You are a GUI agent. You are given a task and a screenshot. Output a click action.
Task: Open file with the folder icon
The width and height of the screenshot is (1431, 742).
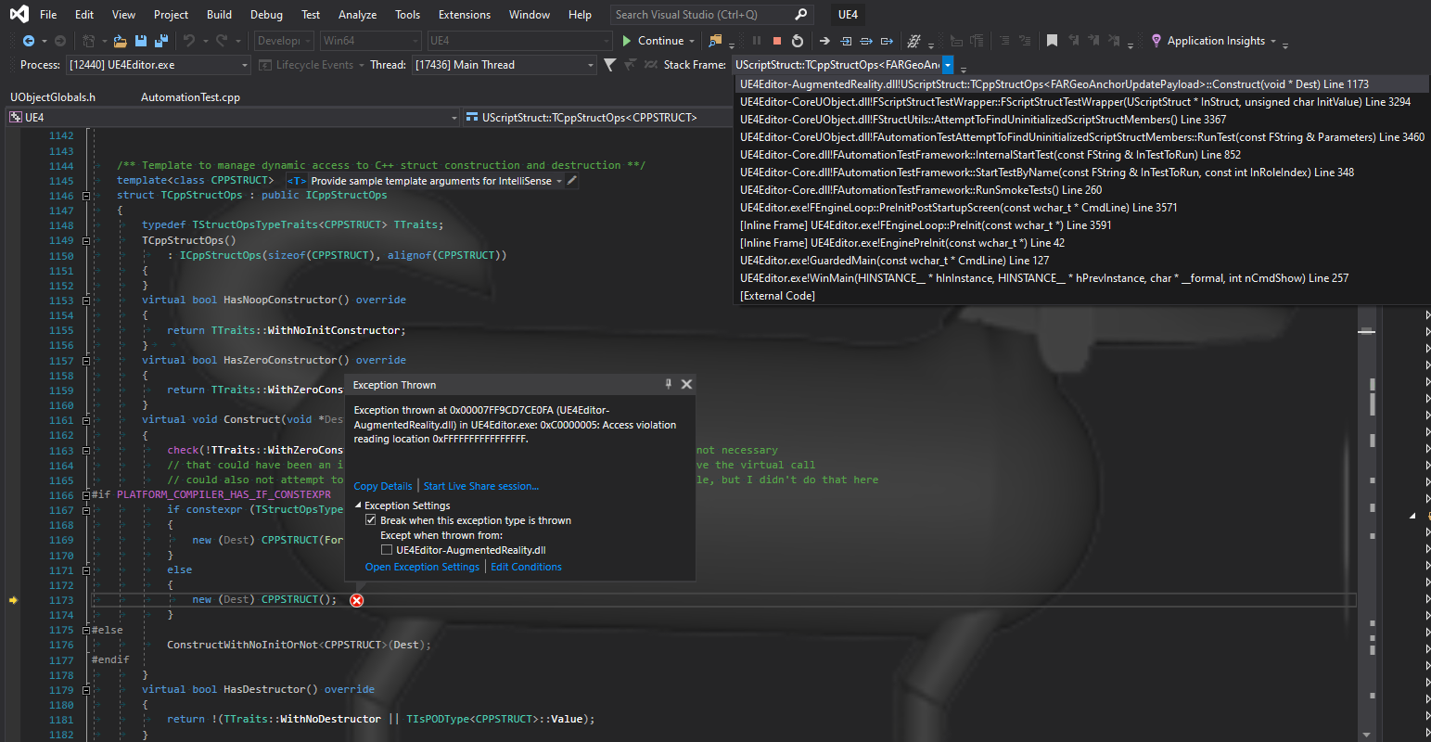pyautogui.click(x=121, y=41)
